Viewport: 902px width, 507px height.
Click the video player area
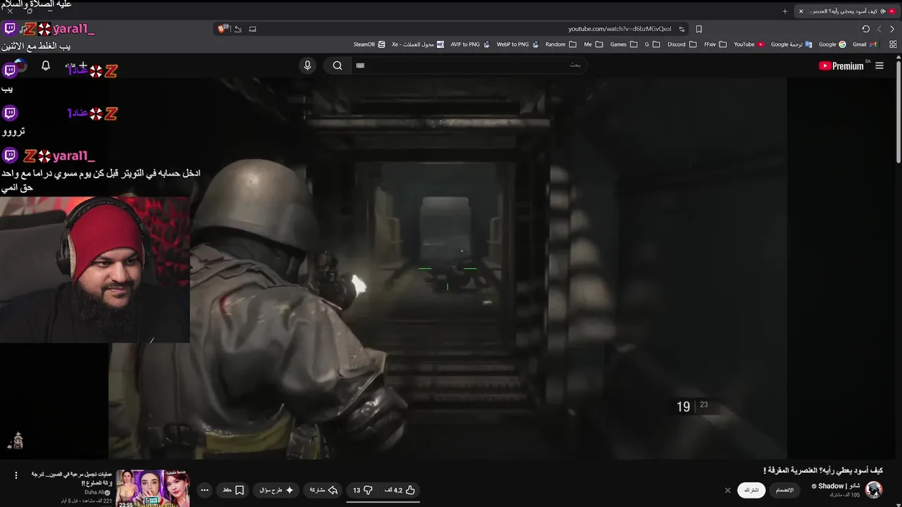[447, 268]
